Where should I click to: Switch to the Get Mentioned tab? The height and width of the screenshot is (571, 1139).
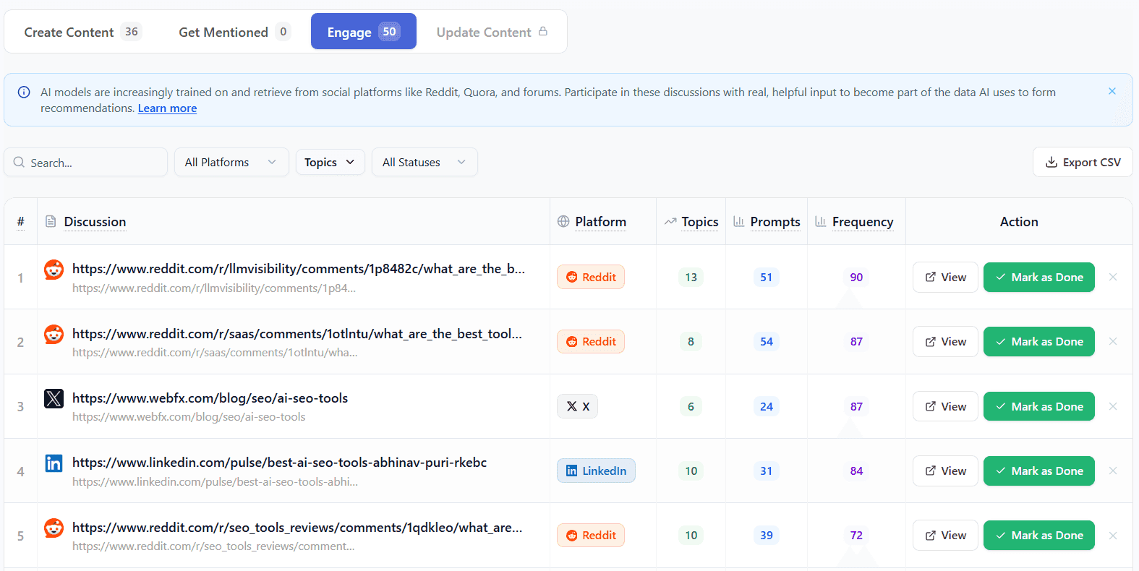(x=234, y=32)
